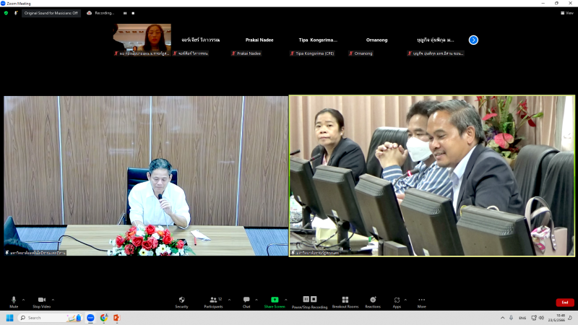Click the red End meeting button
Viewport: 578px width, 325px height.
[565, 302]
